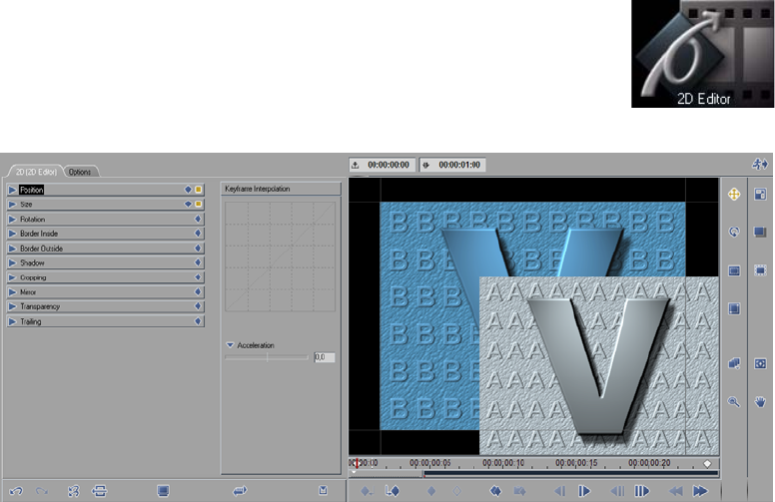This screenshot has width=775, height=502.
Task: Select the dotted outline cropping tool
Action: (760, 270)
